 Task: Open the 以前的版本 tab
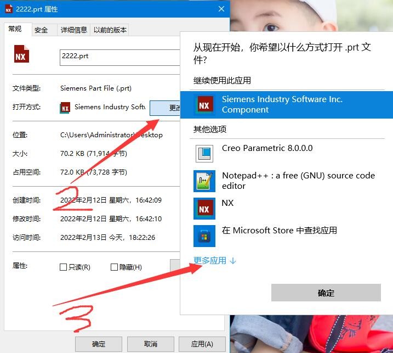110,30
